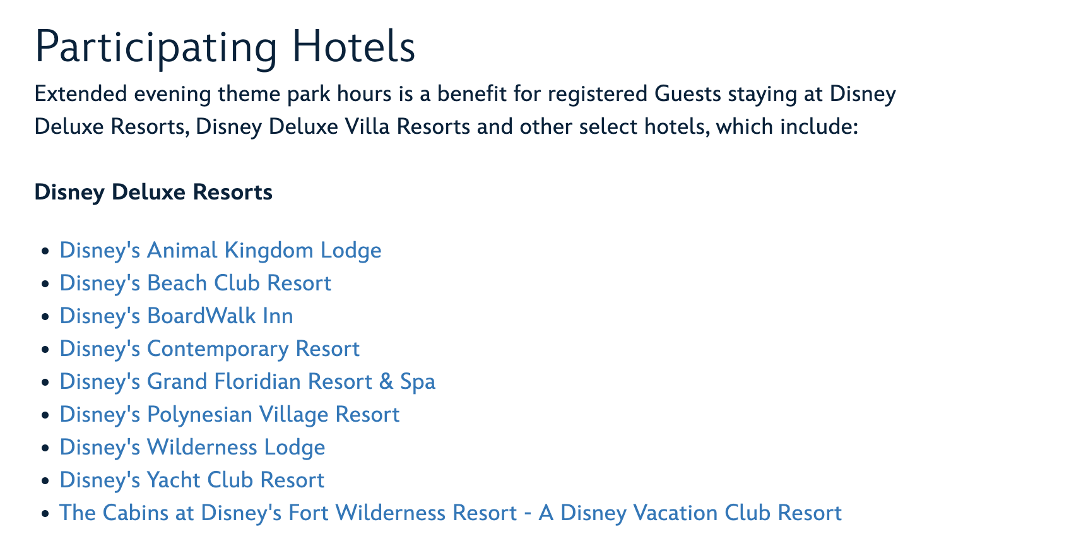1069x553 pixels.
Task: Click the bullet beside Polynesian Village Resort
Action: pos(44,415)
